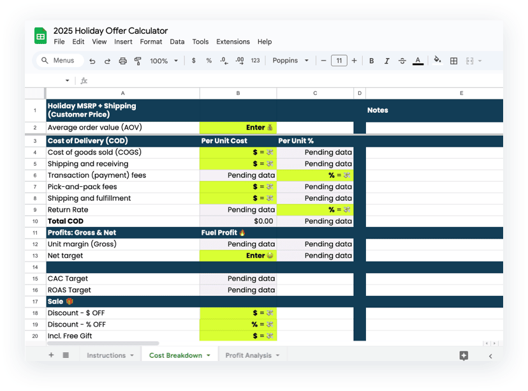Open the fill color paint bucket
The width and height of the screenshot is (528, 391).
coord(437,61)
